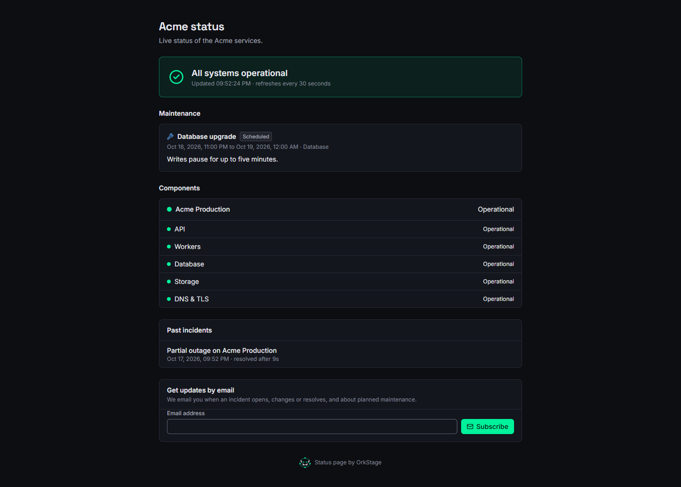Click the Scheduled badge
Screen dimensions: 681x487
coord(256,137)
